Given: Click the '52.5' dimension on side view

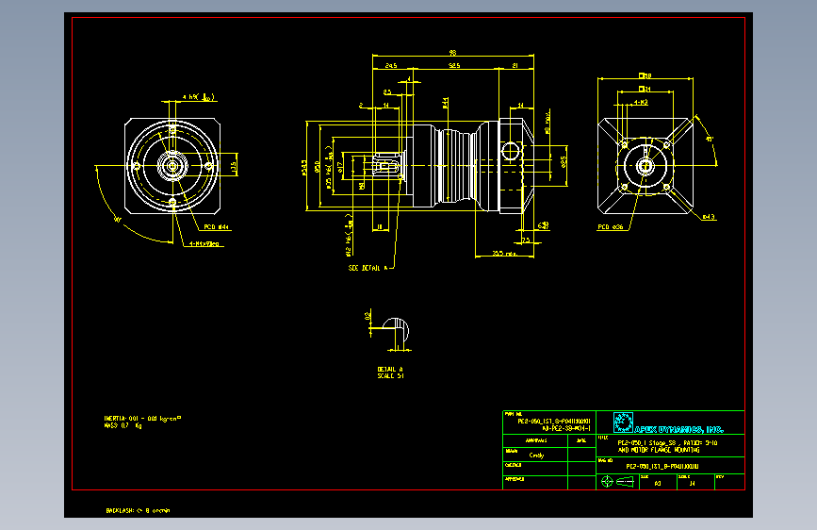Looking at the screenshot, I should click(x=454, y=66).
